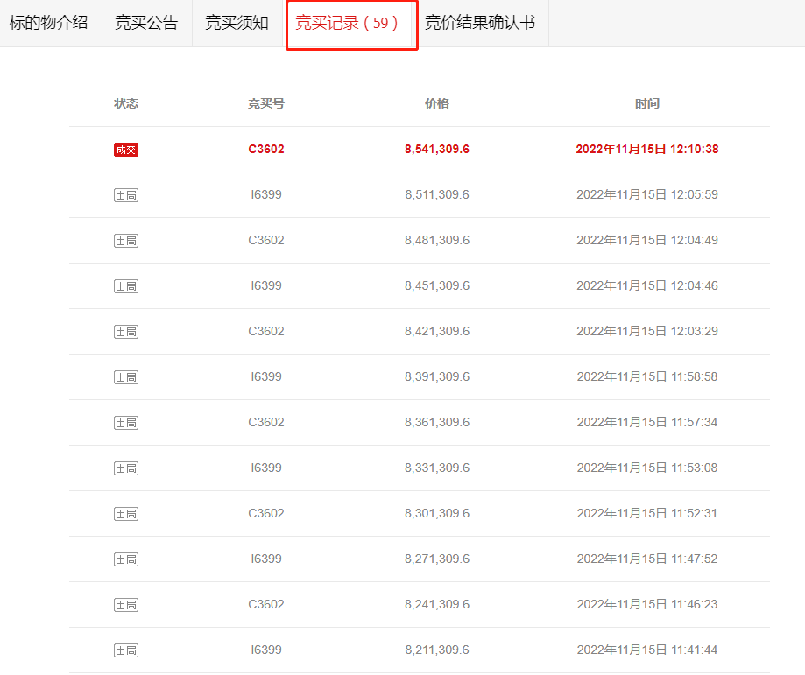Click the 价格 column header

pyautogui.click(x=437, y=103)
